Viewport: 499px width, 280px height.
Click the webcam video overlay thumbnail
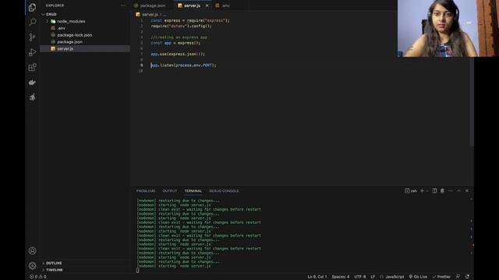pos(448,28)
